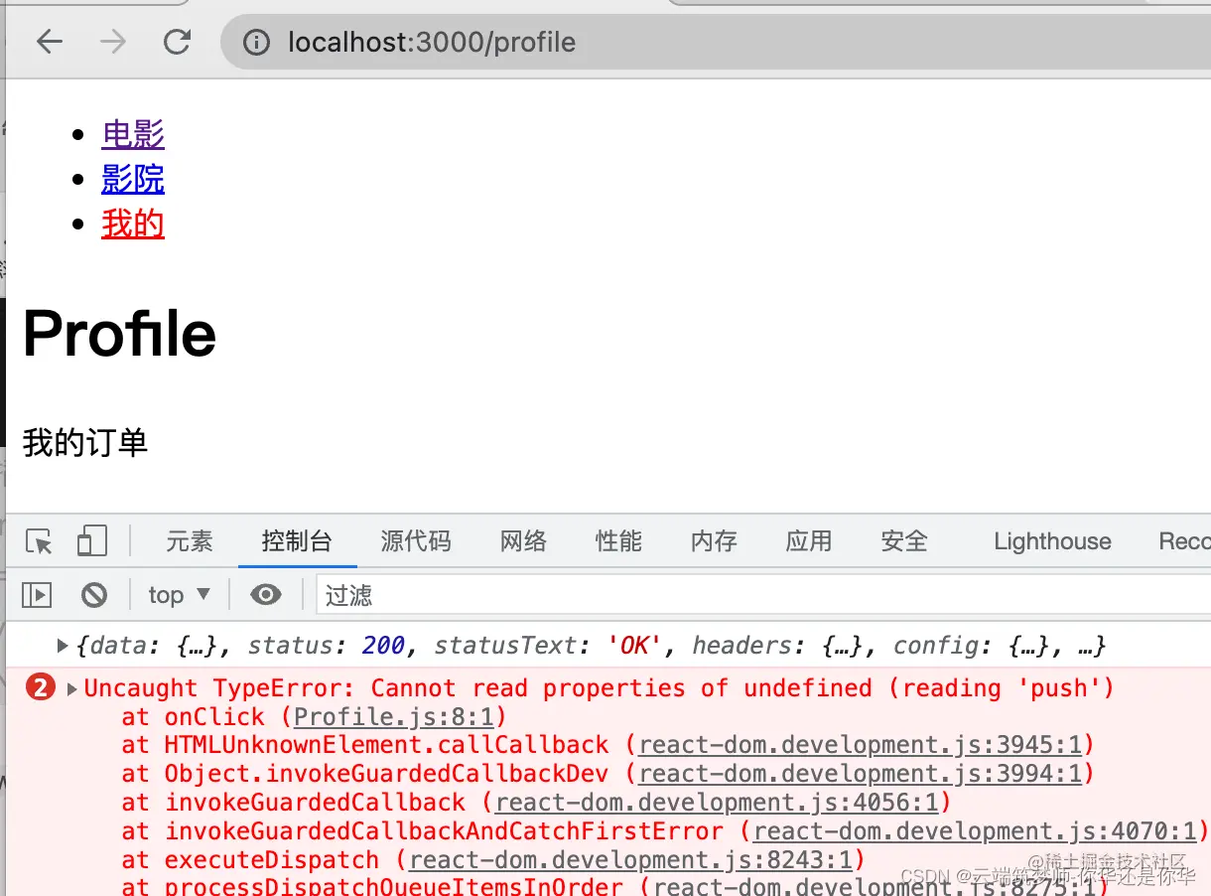Open the react-dom.development.js:8243:1 link
1211x896 pixels.
coord(630,860)
